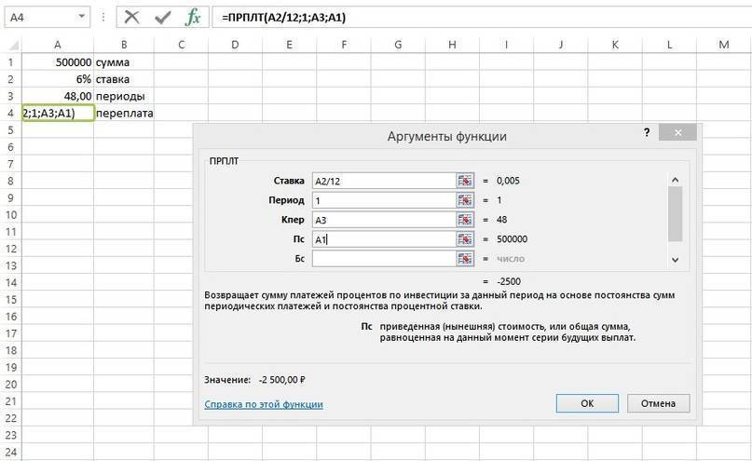Select row 3 header
Image resolution: width=752 pixels, height=461 pixels.
tap(10, 96)
